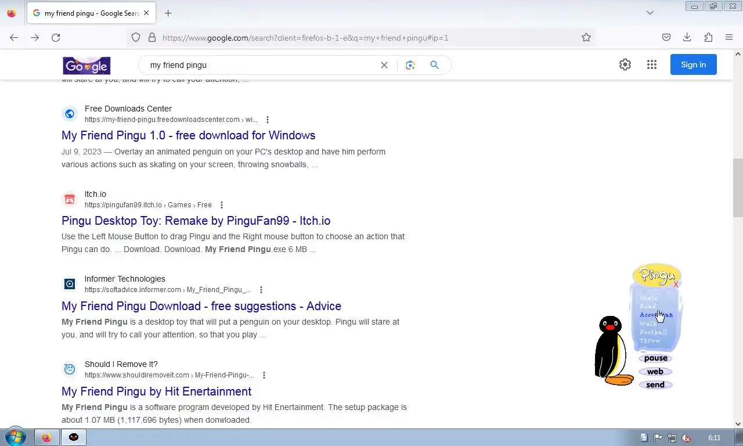The height and width of the screenshot is (446, 743).
Task: Click the first system tray icon beside the flag
Action: (644, 438)
